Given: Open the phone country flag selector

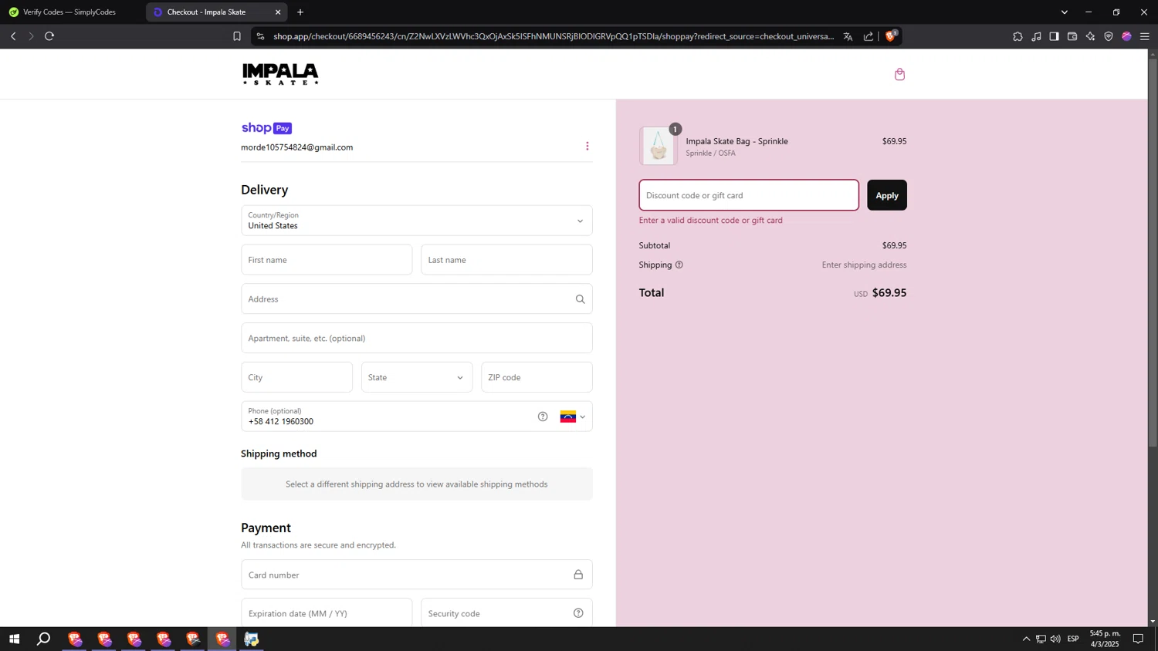Looking at the screenshot, I should (573, 417).
